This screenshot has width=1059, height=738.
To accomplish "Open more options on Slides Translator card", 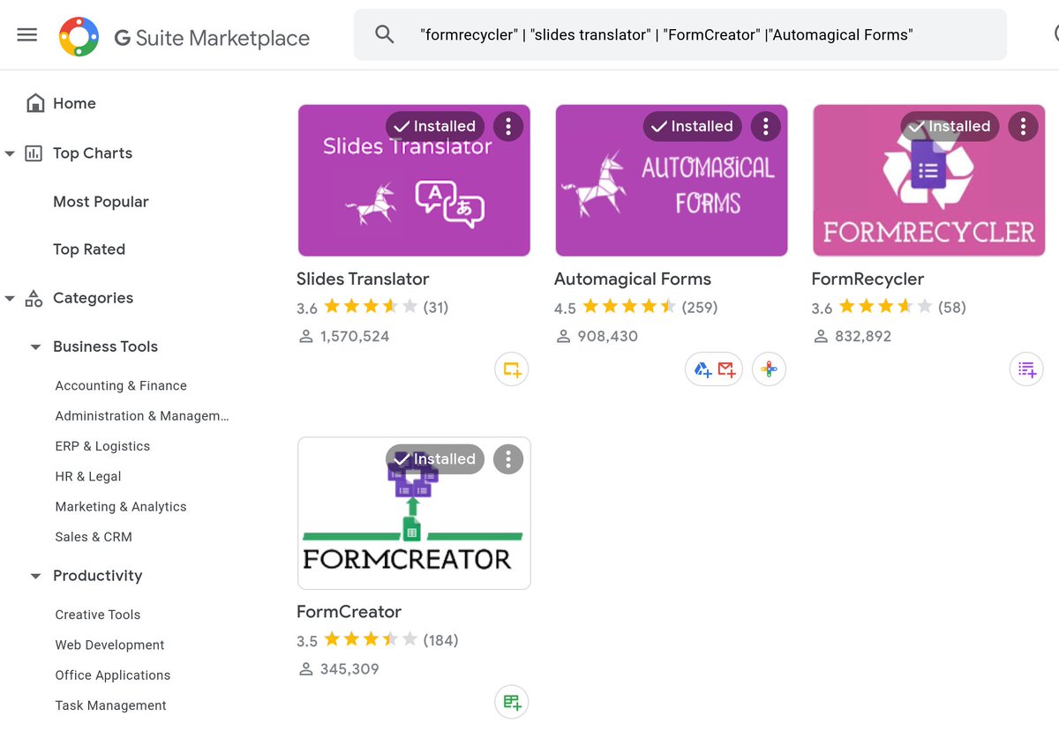I will [x=508, y=126].
